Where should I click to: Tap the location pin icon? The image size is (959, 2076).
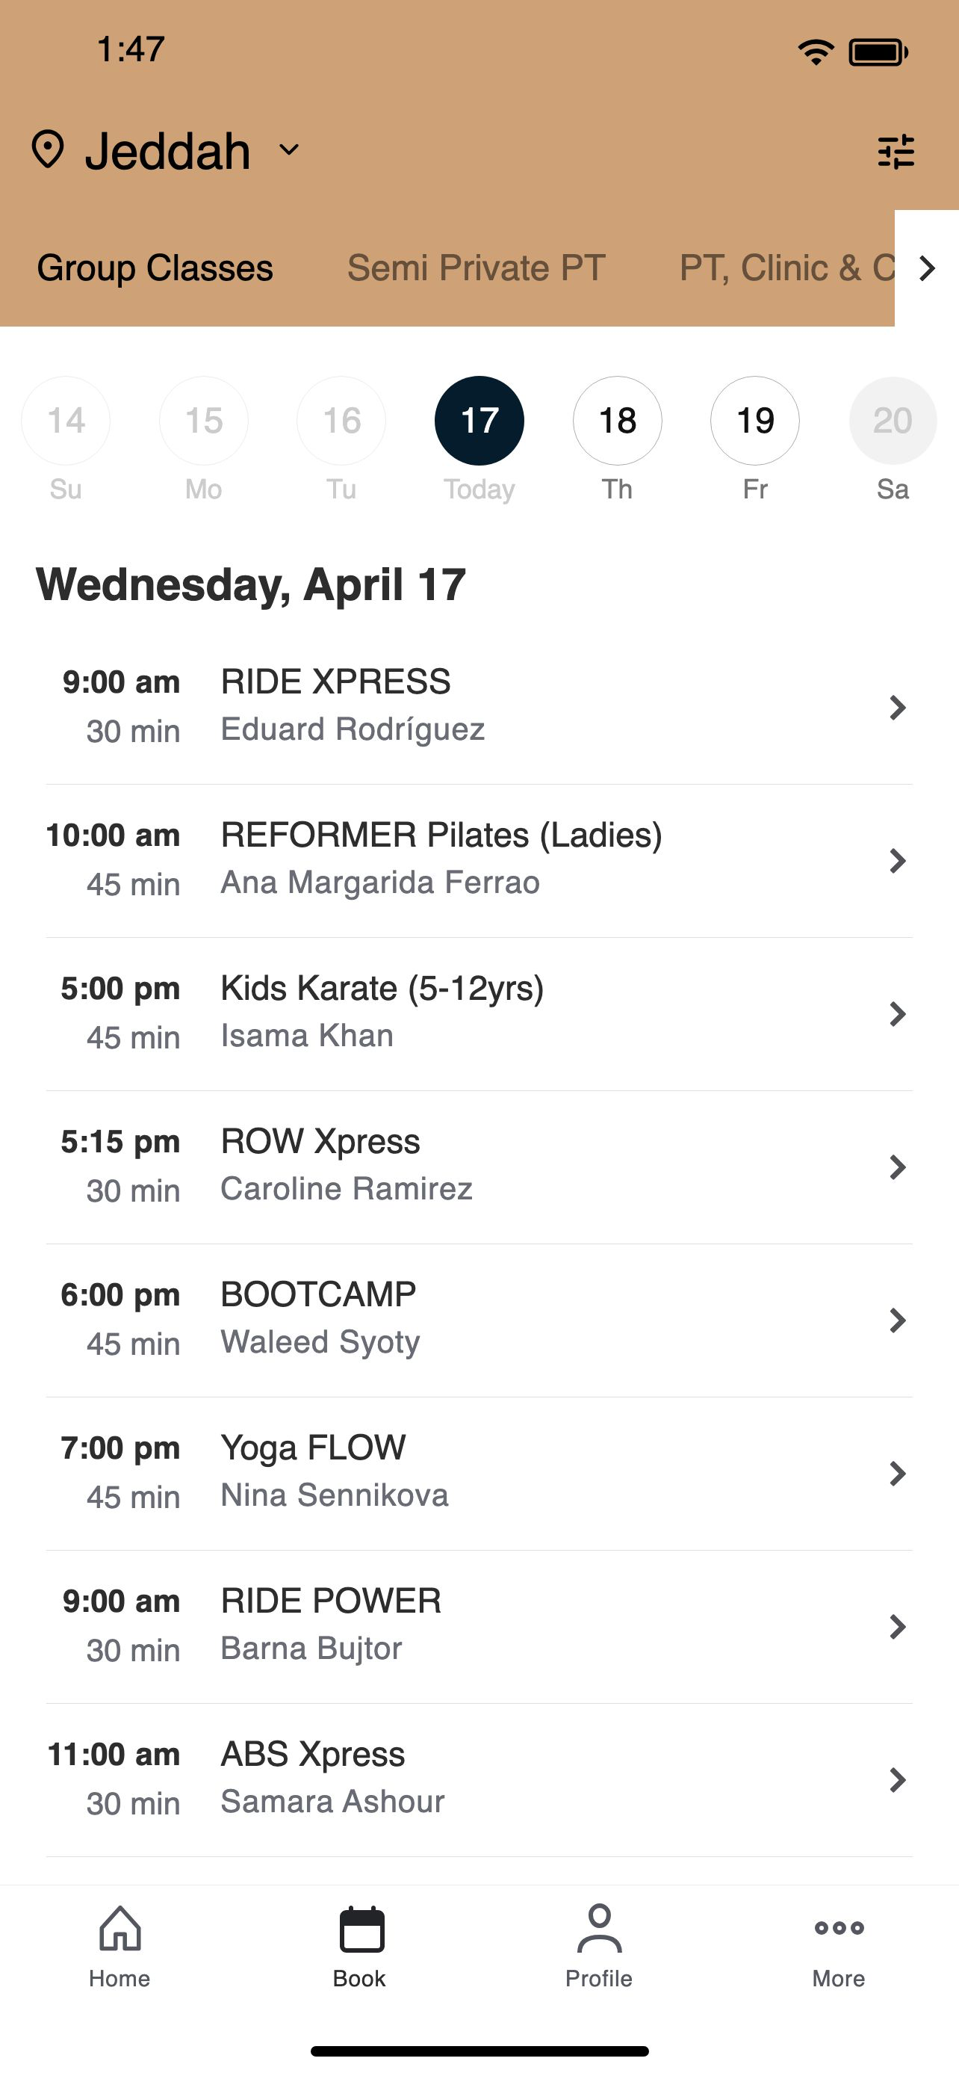point(48,150)
